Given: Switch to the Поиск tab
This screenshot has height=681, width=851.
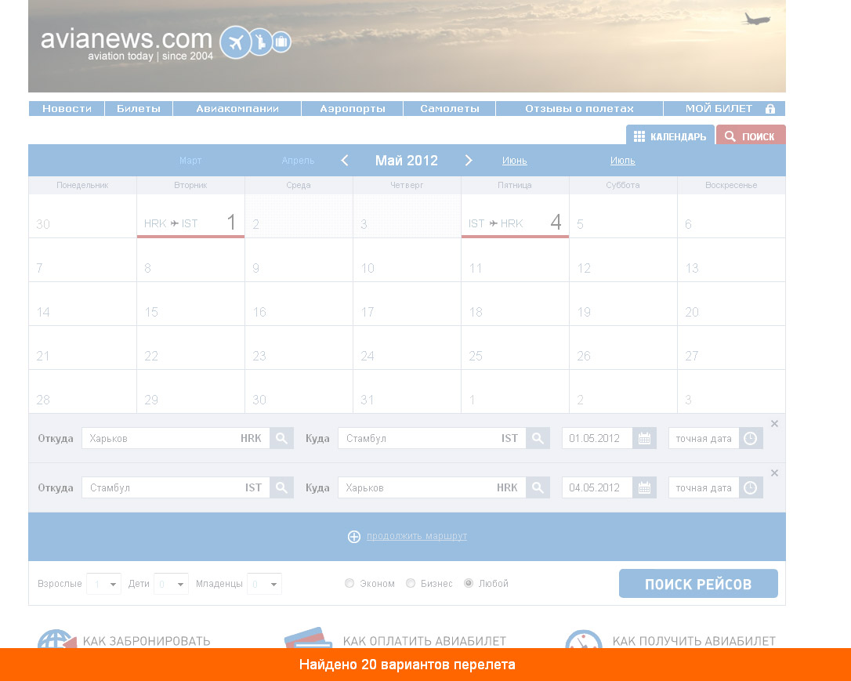Looking at the screenshot, I should 750,136.
